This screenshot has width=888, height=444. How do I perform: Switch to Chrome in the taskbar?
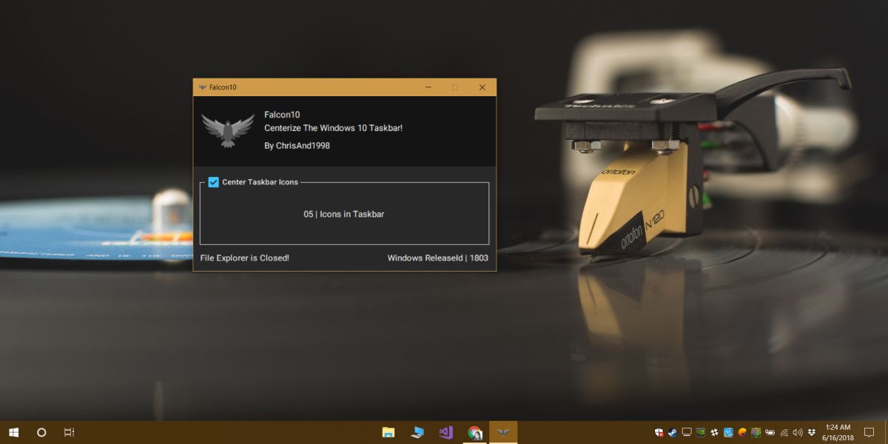tap(474, 432)
